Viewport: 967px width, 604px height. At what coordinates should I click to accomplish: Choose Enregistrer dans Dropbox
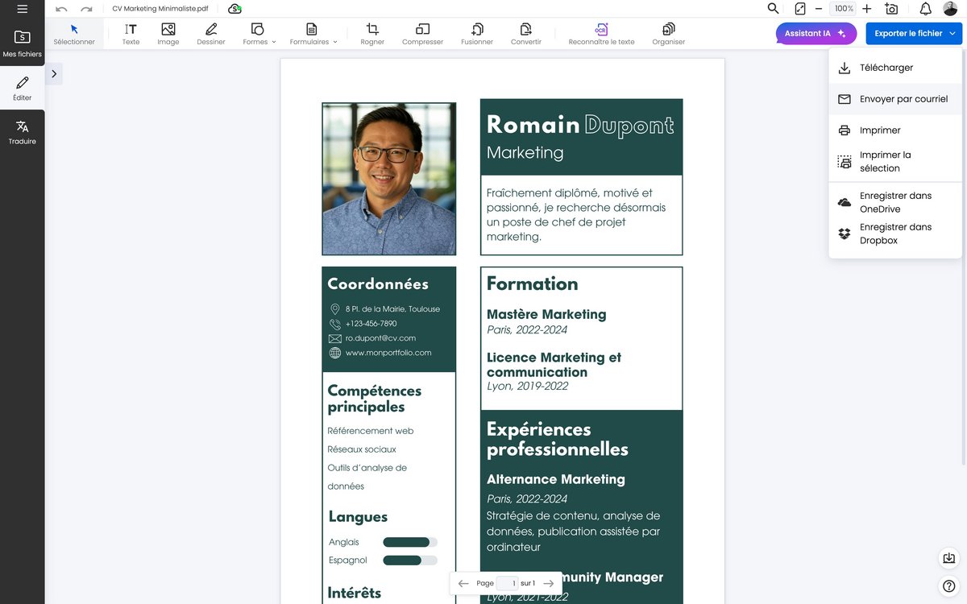click(895, 234)
